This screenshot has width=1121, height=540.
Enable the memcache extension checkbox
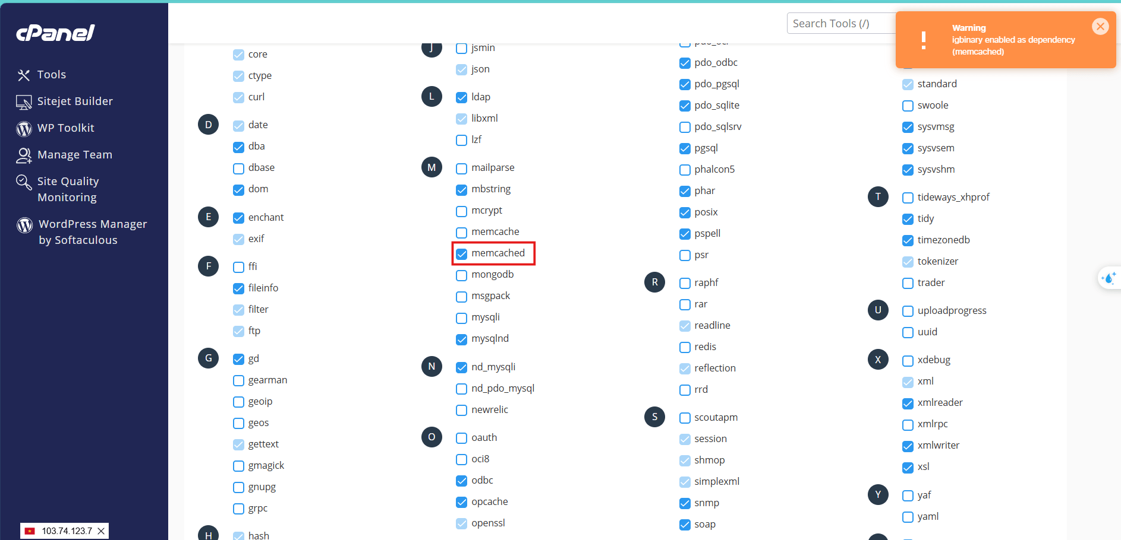461,233
